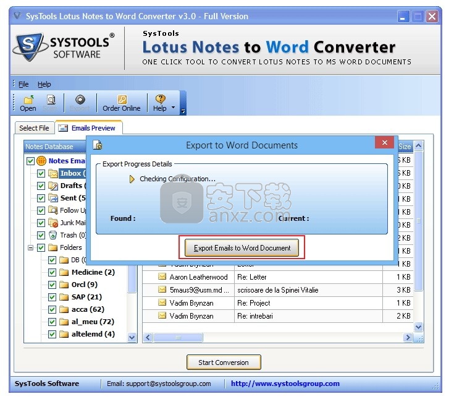Viewport: 454px width, 399px height.
Task: Toggle the Inbox folder checkbox
Action: [41, 173]
